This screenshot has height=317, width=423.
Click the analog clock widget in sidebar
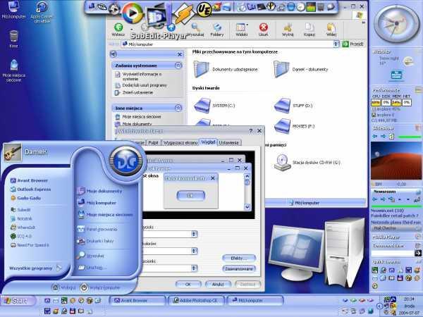pos(396,24)
